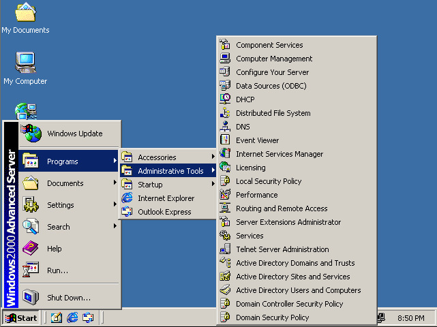Expand the Documents submenu arrow

(115, 183)
